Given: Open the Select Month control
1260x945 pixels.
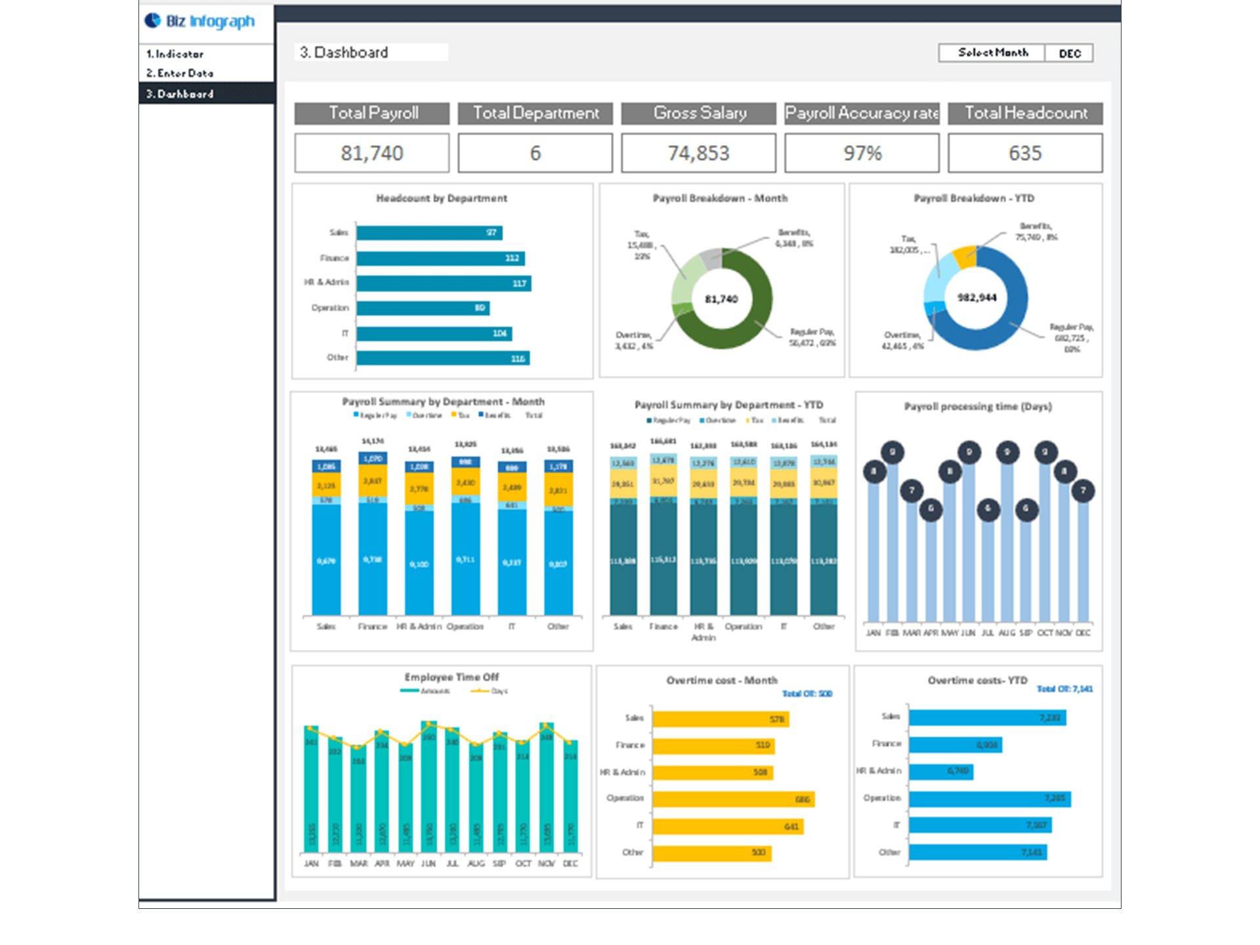Looking at the screenshot, I should [991, 53].
